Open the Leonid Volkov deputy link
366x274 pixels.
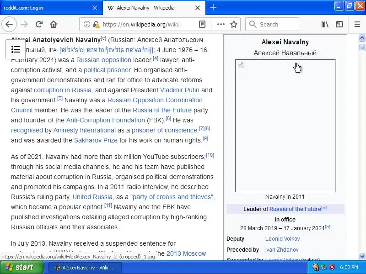point(282,238)
